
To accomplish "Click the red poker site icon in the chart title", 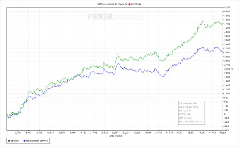I will 129,4.
